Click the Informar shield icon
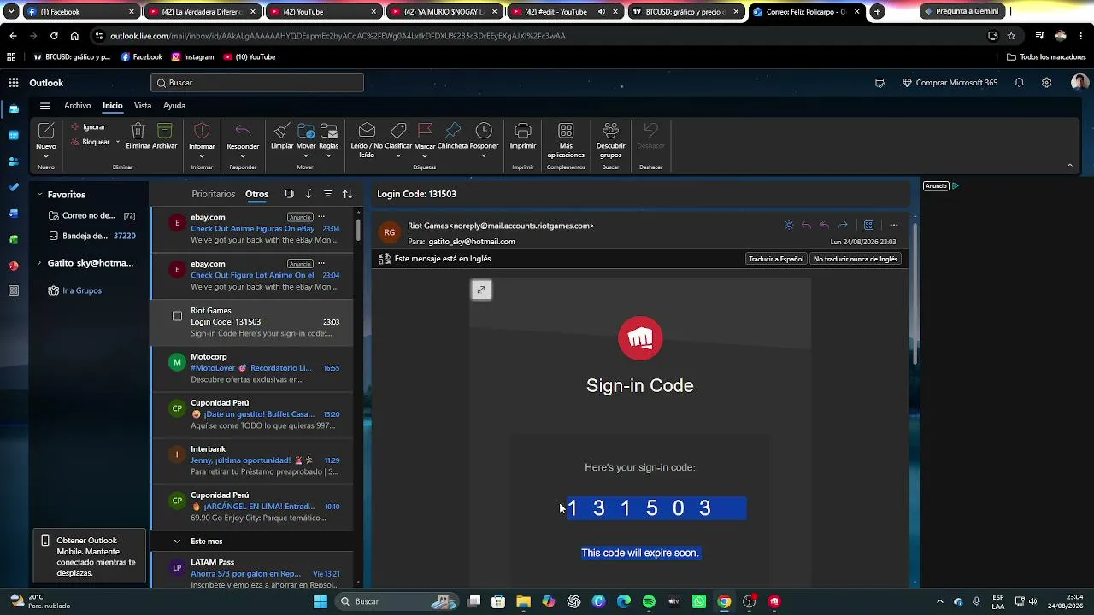 pyautogui.click(x=202, y=131)
